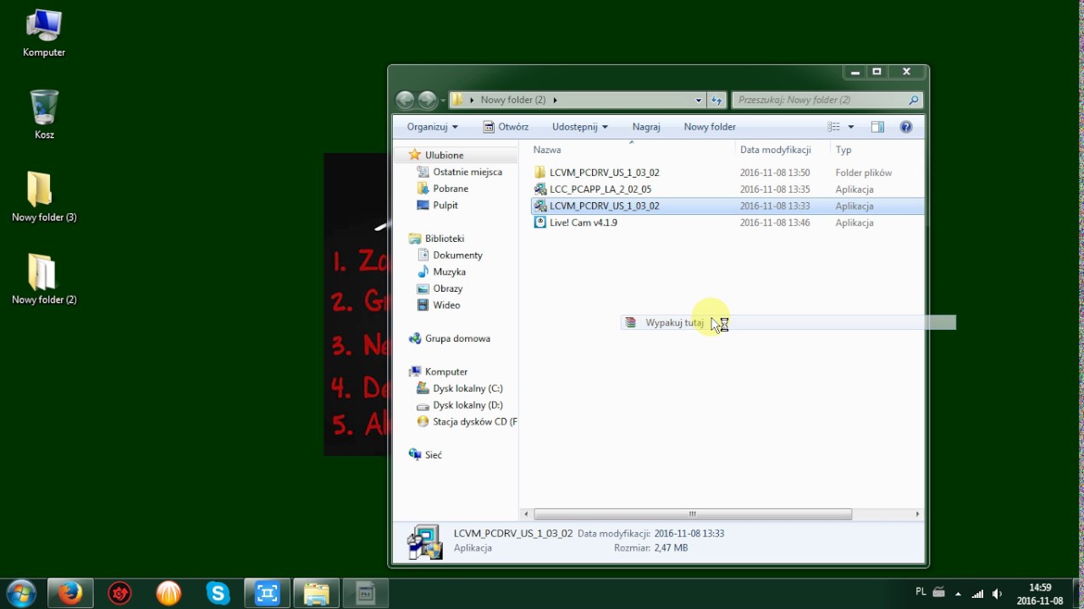Toggle the preview pane icon
Viewport: 1084px width, 609px height.
coord(877,127)
